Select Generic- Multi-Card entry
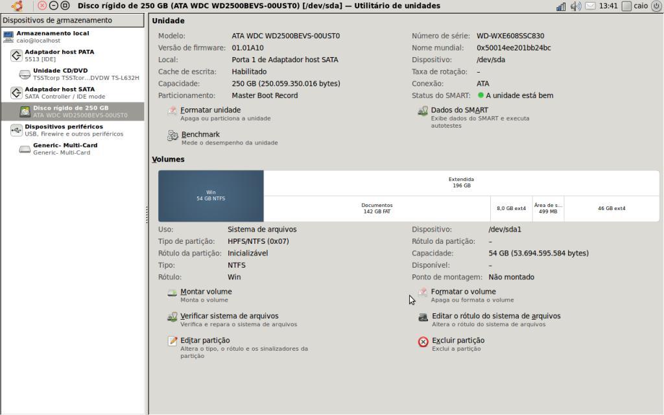 coord(73,148)
